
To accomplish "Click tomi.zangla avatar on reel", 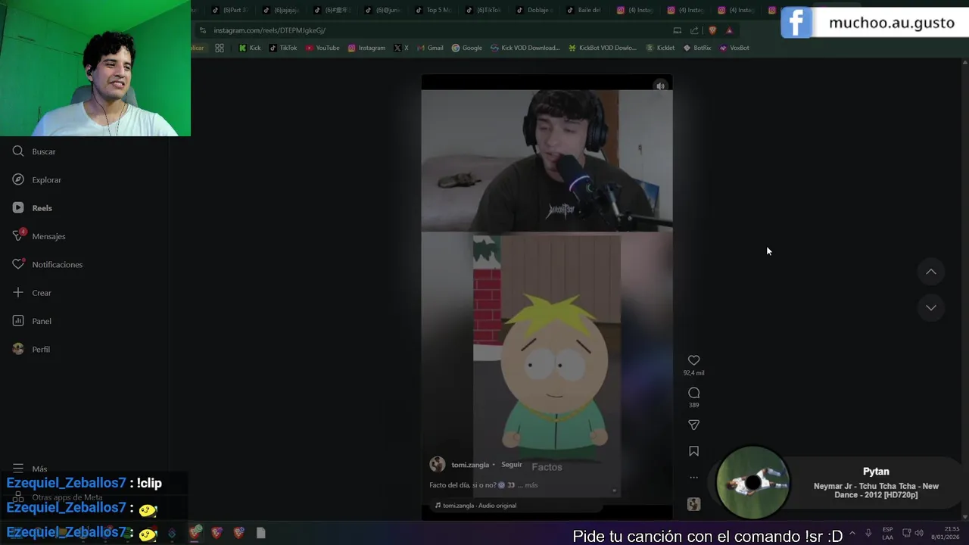I will [438, 464].
